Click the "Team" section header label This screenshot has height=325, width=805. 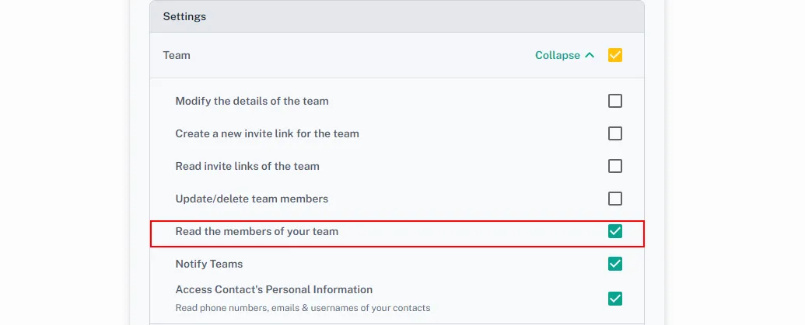(x=177, y=55)
